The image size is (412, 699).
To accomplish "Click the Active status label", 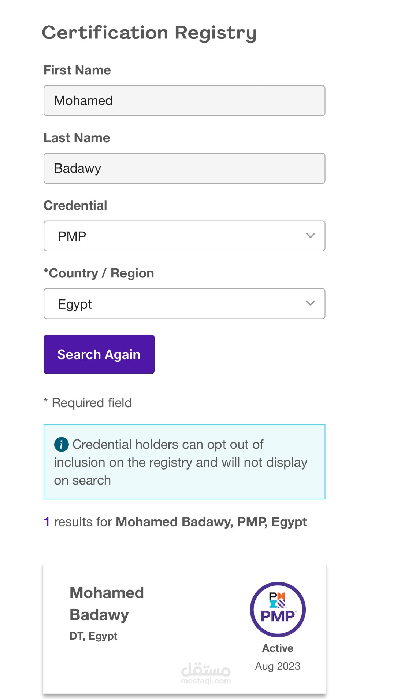I will click(278, 648).
